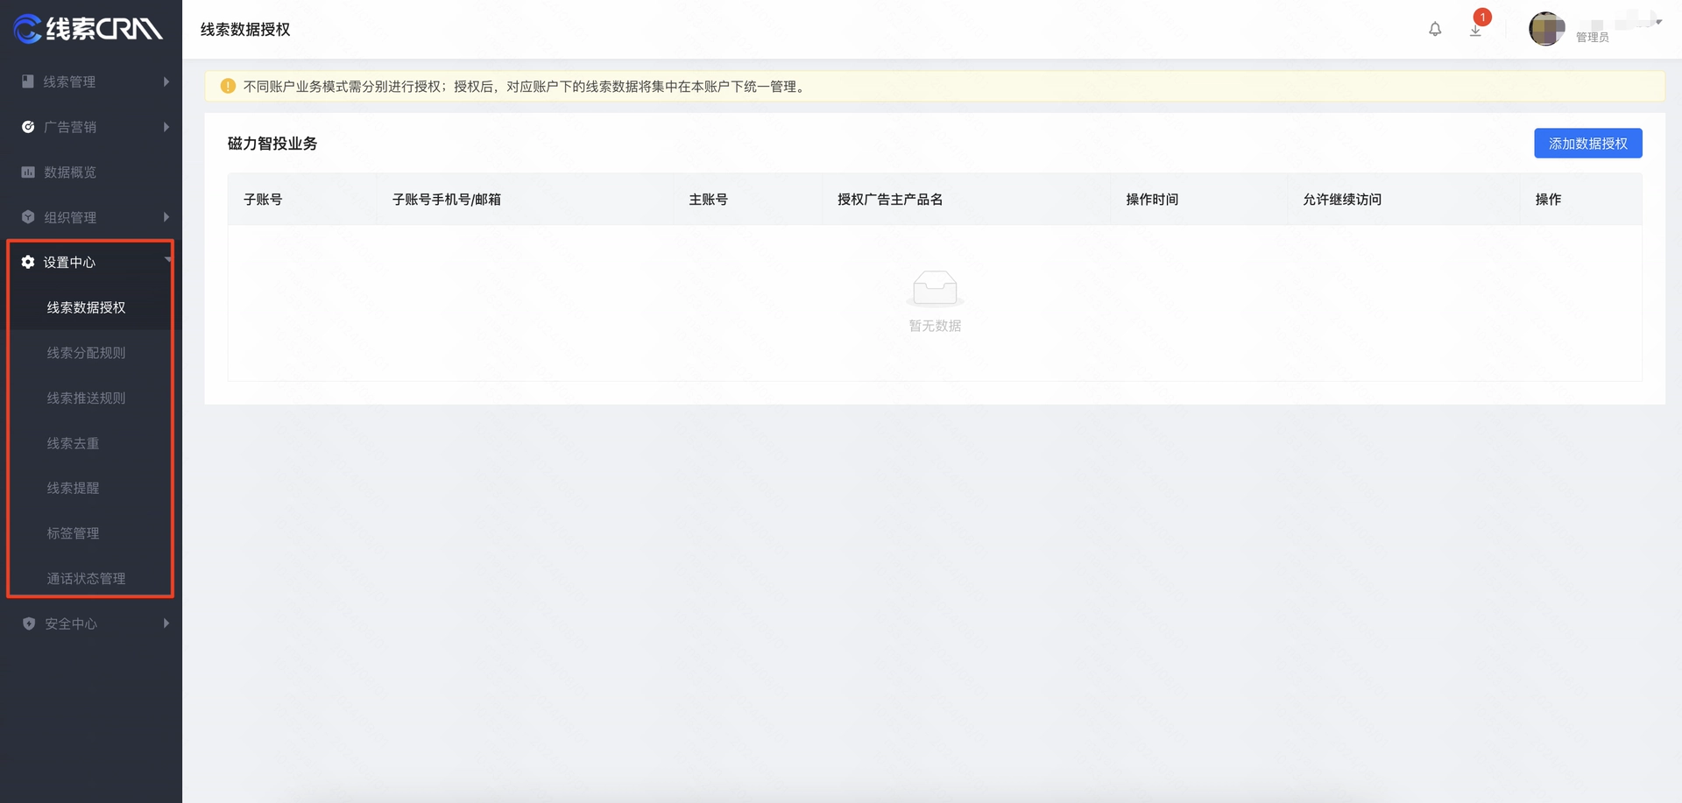Click the 数据概览 chart icon
This screenshot has width=1682, height=803.
coord(28,173)
